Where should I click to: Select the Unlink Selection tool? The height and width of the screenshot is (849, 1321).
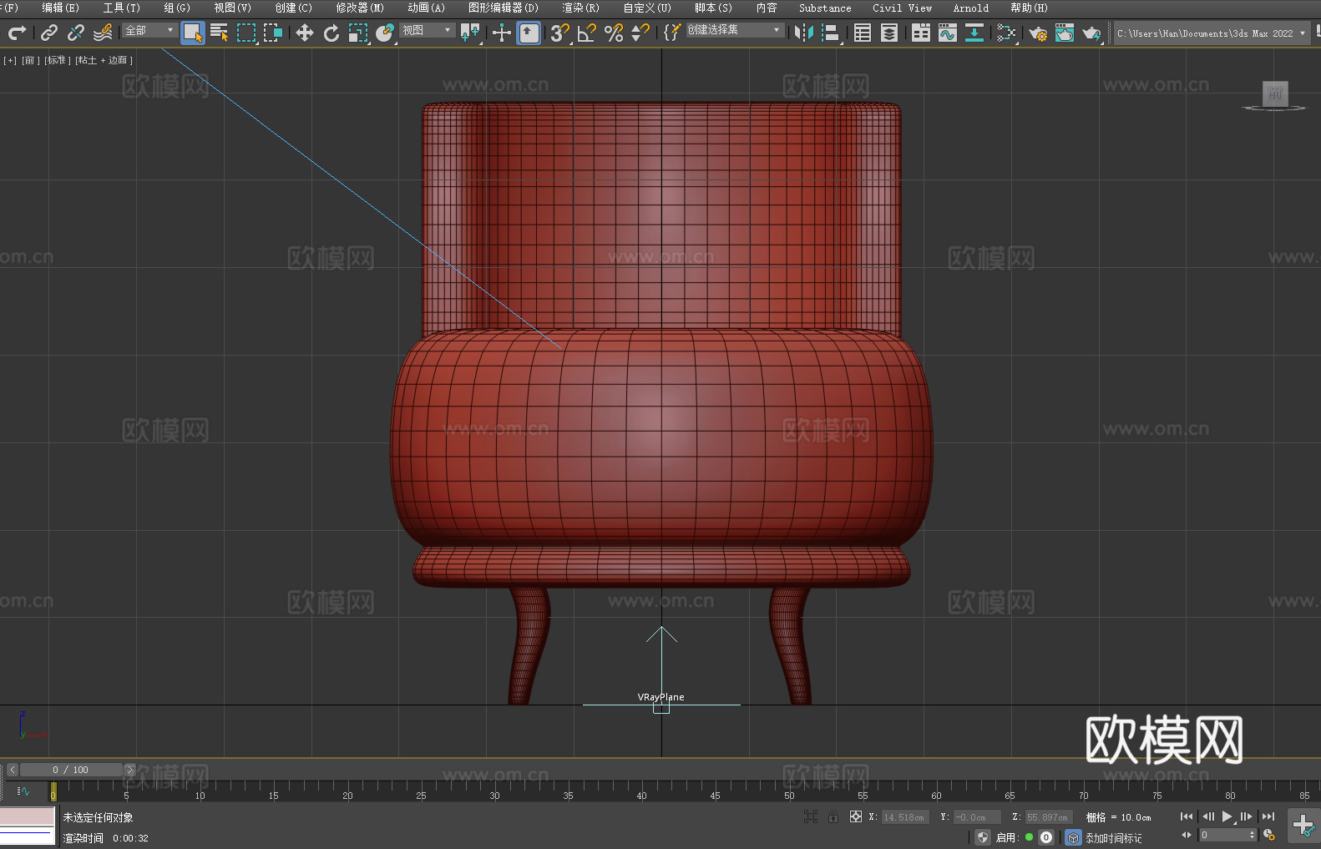[x=76, y=33]
